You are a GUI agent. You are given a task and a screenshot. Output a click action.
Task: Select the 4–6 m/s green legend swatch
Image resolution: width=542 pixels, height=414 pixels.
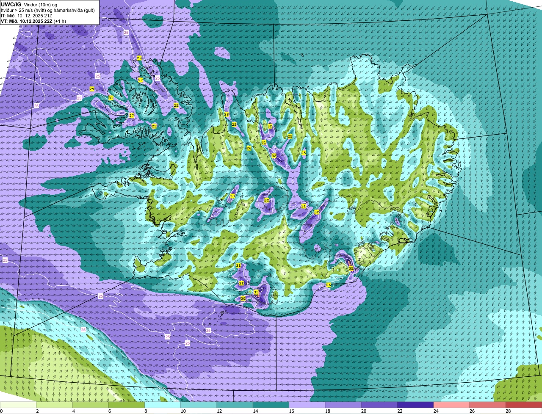click(x=91, y=405)
